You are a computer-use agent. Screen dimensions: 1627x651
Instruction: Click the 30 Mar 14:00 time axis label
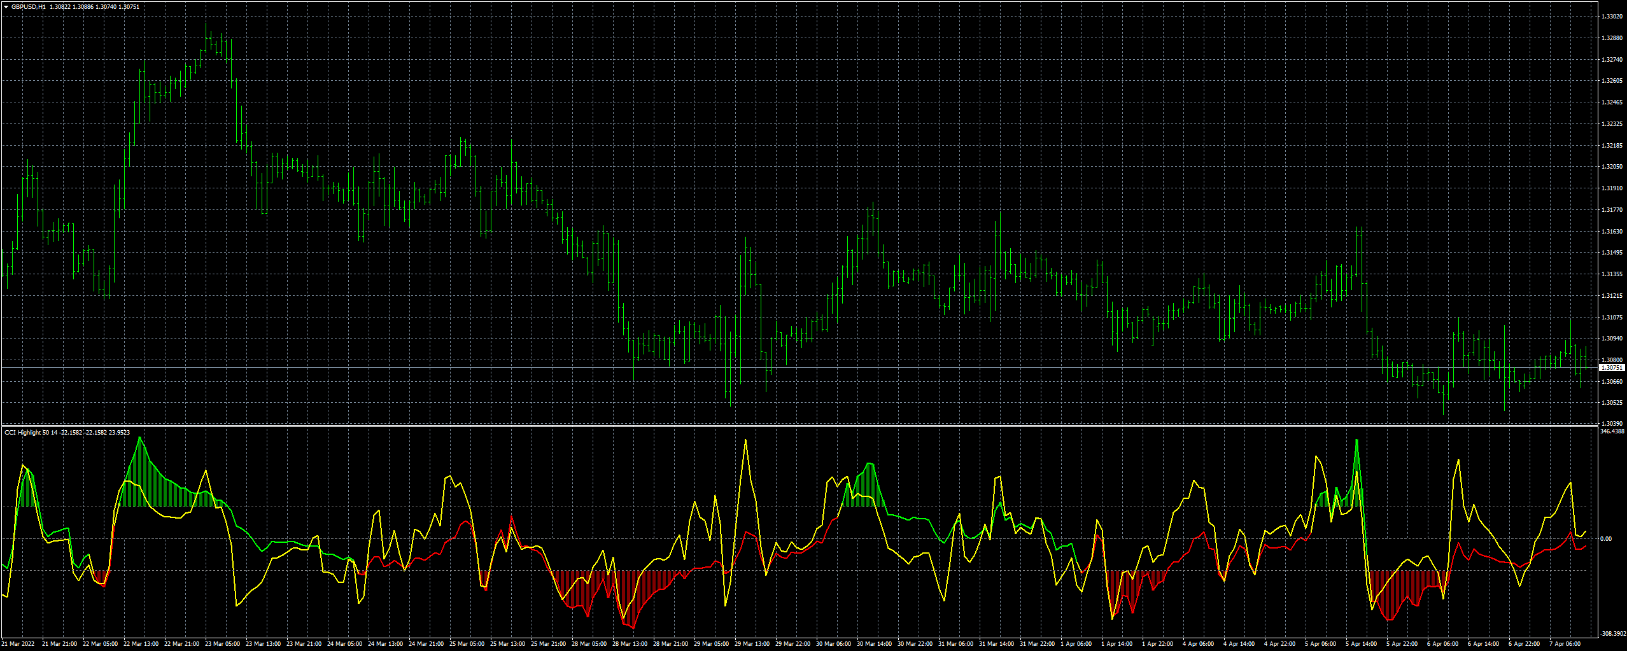(874, 644)
